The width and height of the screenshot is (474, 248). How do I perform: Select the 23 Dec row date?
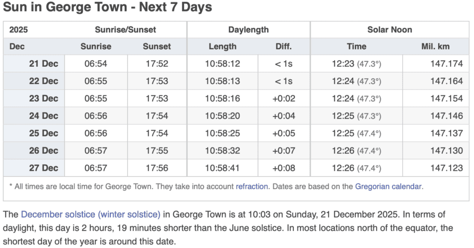pos(43,99)
